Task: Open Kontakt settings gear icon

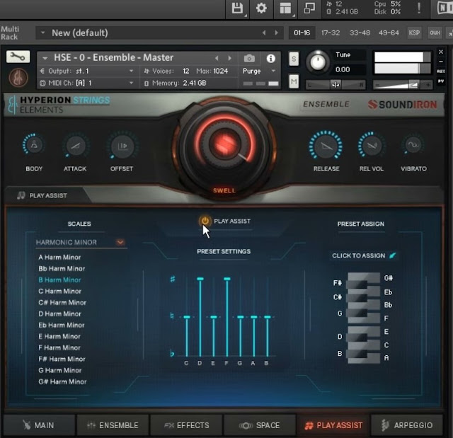Action: (x=261, y=8)
